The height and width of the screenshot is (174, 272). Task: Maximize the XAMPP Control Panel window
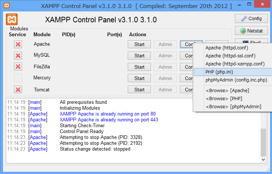click(x=249, y=4)
